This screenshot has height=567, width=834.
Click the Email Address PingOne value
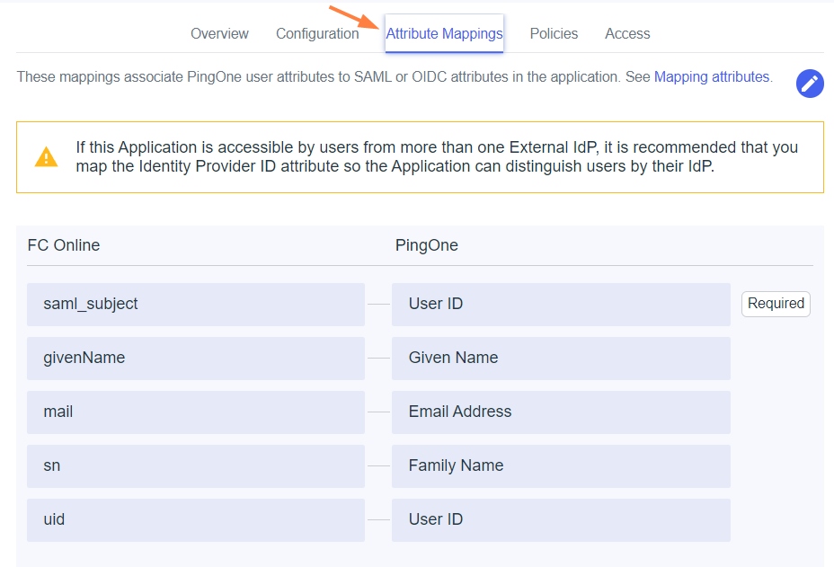[x=561, y=412]
